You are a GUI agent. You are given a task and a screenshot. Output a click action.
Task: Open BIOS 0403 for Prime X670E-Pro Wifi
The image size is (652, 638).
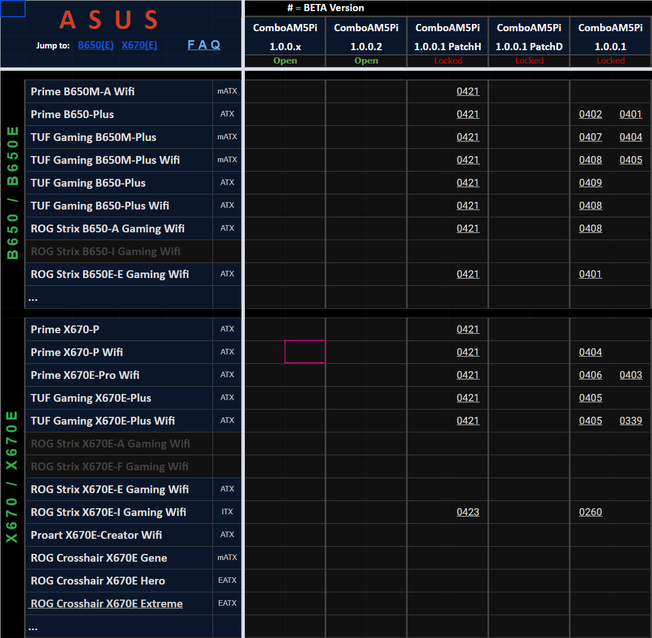pyautogui.click(x=631, y=375)
